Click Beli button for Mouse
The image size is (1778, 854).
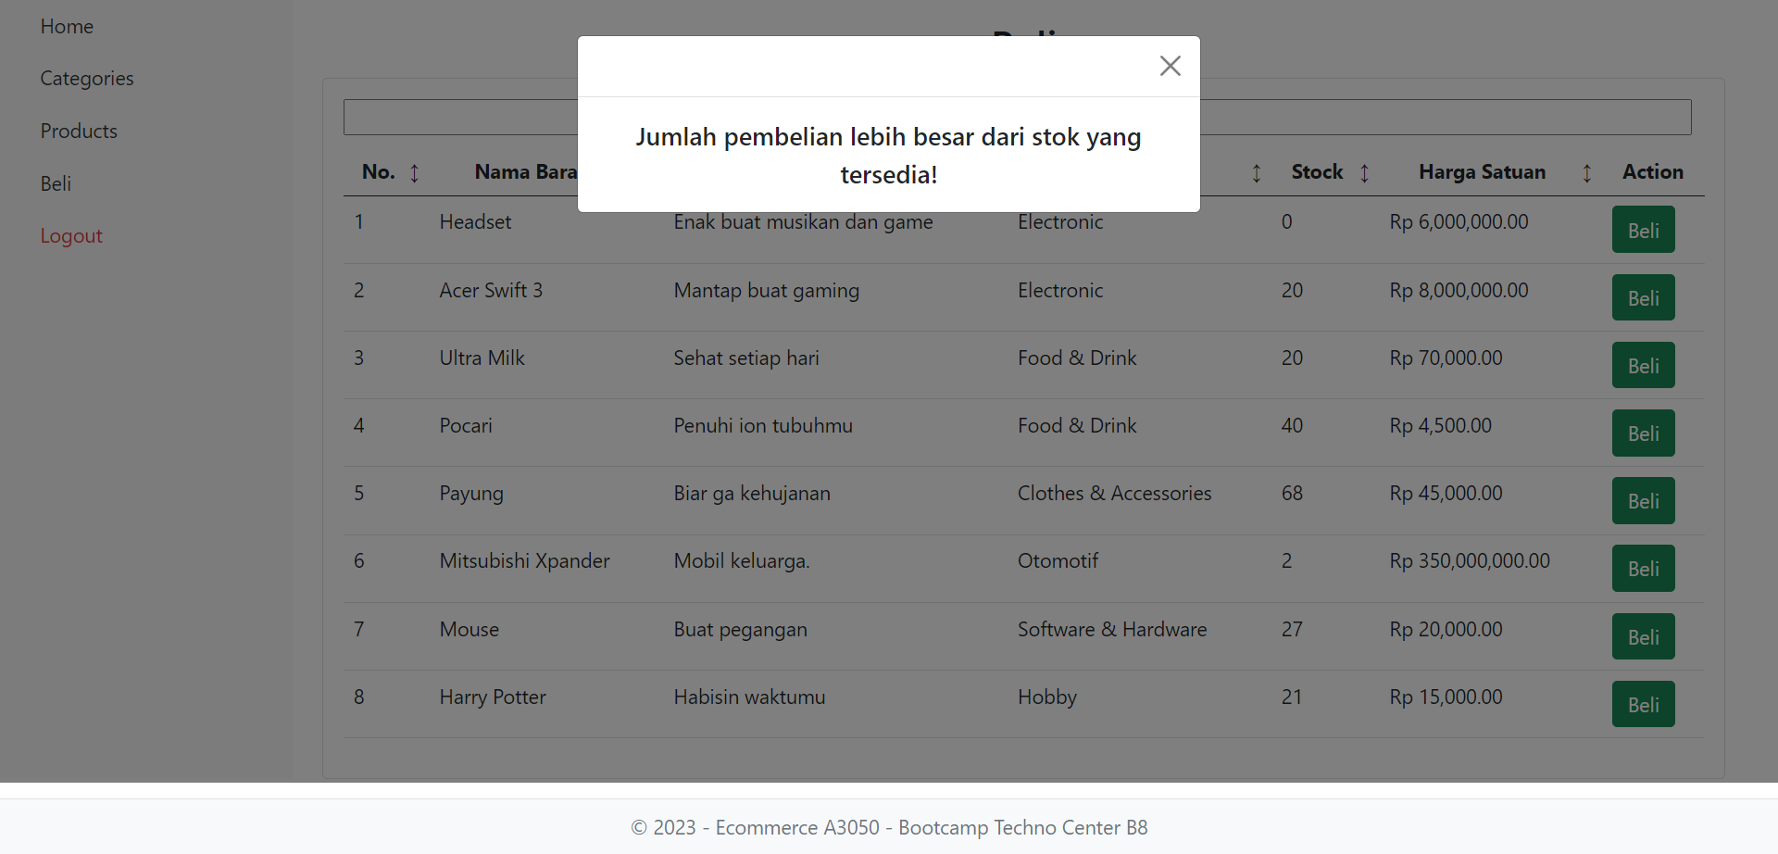[x=1643, y=637]
